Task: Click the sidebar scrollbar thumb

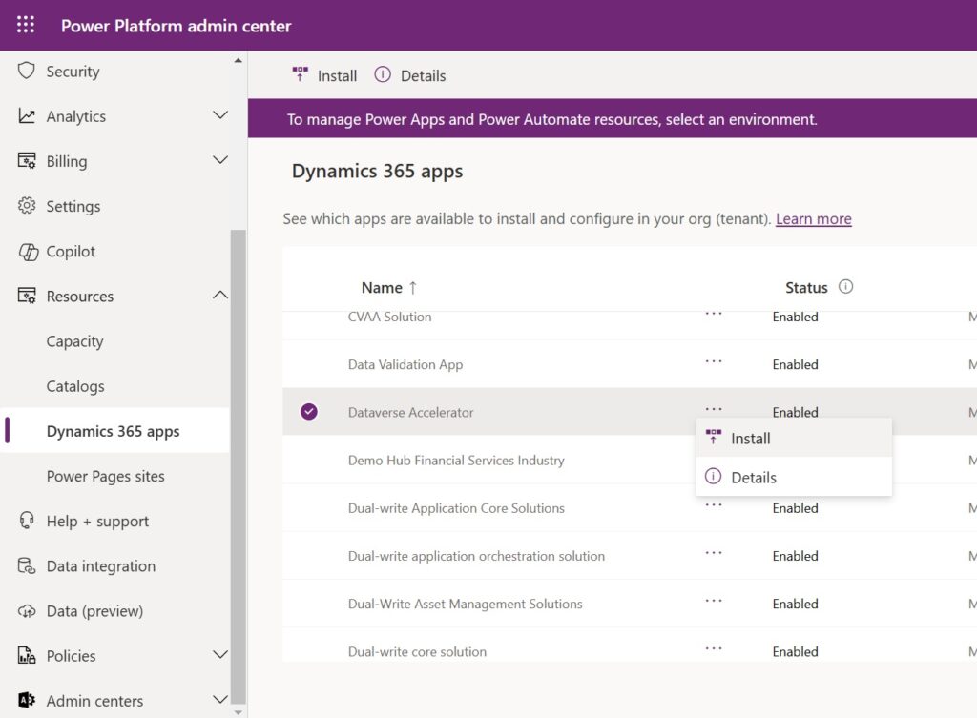Action: (238, 467)
